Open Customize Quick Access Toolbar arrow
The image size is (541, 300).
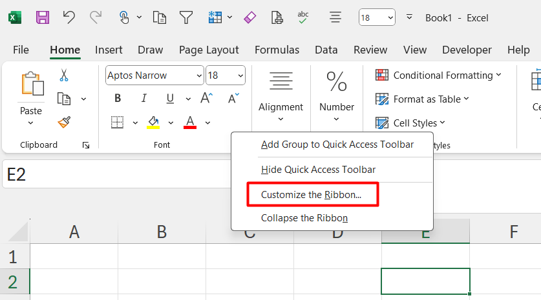coord(409,17)
